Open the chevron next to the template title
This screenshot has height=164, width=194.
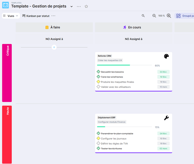(71, 7)
